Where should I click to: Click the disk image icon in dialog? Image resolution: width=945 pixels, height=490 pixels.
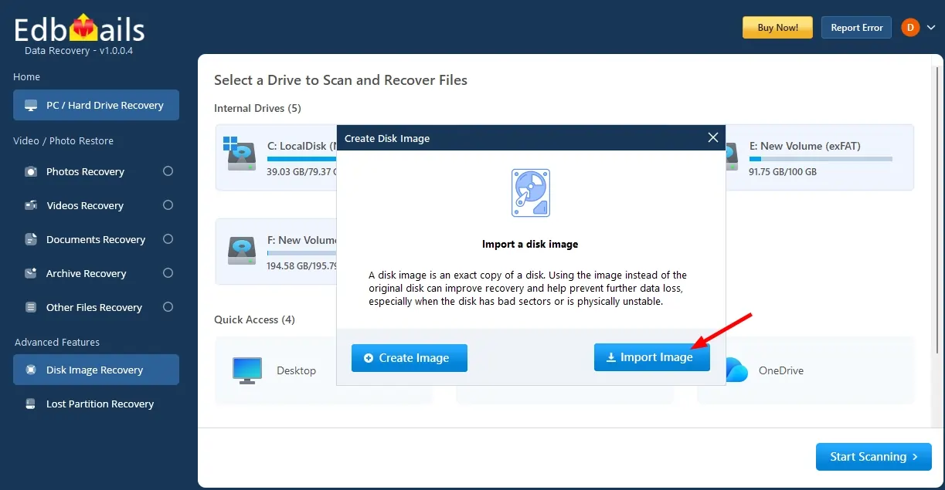point(531,193)
